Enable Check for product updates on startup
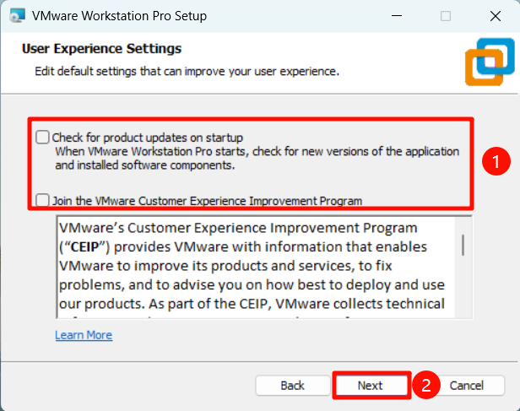Image resolution: width=520 pixels, height=411 pixels. 43,137
